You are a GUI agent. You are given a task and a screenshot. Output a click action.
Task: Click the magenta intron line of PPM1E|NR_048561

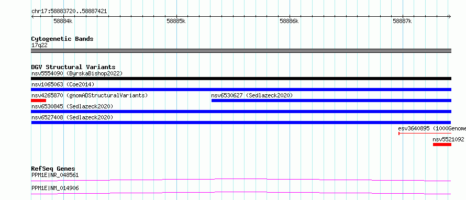coord(241,180)
